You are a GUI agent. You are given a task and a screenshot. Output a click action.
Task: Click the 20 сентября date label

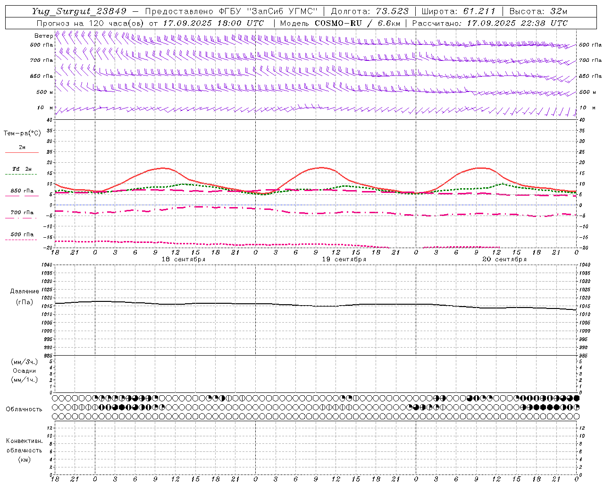[x=504, y=259]
